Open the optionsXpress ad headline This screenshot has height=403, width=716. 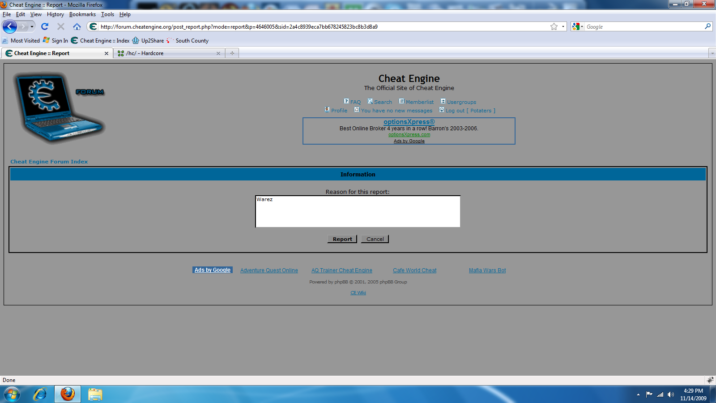point(409,122)
